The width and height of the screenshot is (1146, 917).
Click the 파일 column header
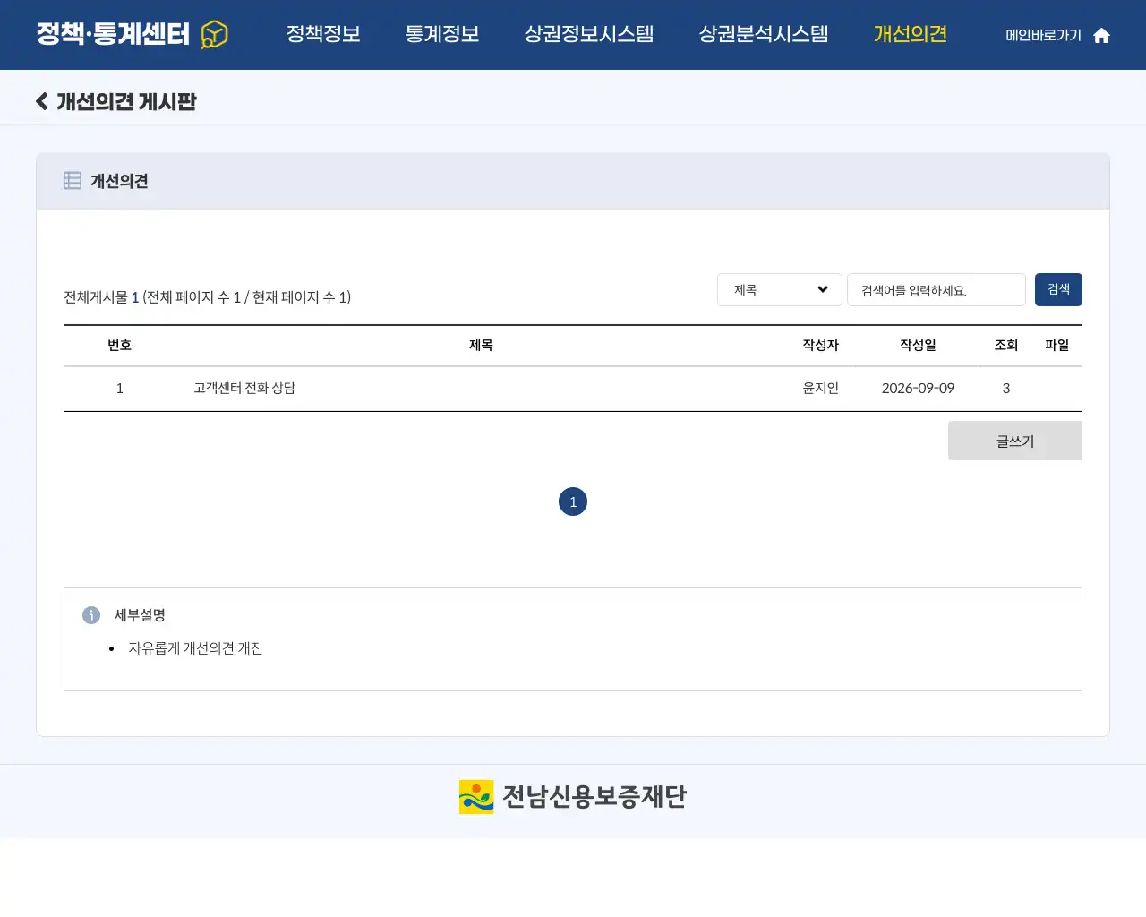point(1057,345)
